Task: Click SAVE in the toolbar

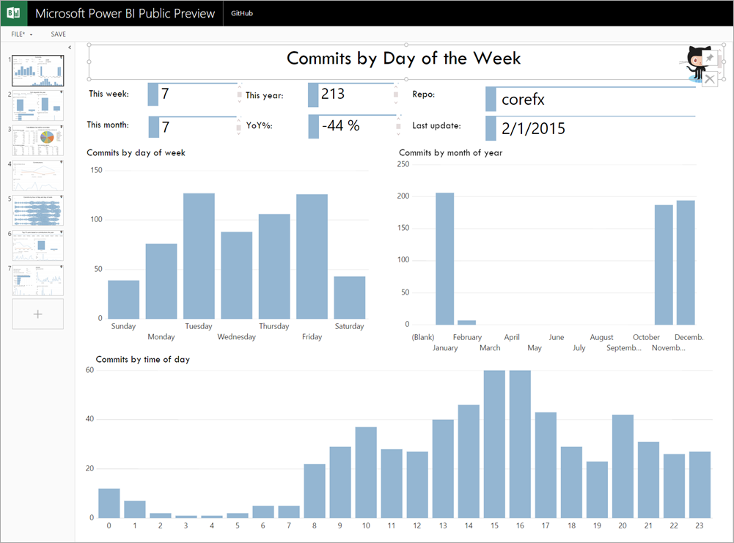Action: point(58,34)
